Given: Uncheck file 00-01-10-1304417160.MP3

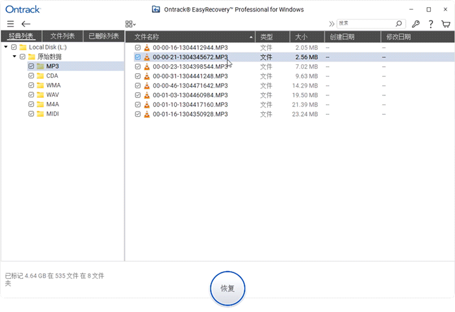Looking at the screenshot, I should click(x=138, y=104).
